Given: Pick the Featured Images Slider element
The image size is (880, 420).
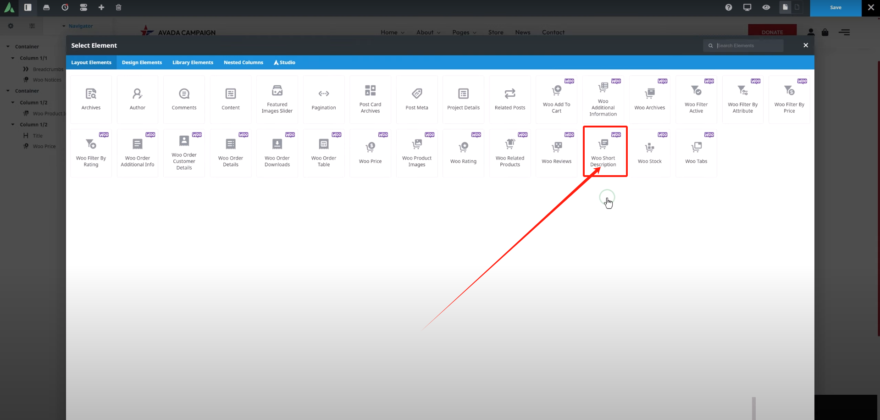Looking at the screenshot, I should click(x=277, y=99).
